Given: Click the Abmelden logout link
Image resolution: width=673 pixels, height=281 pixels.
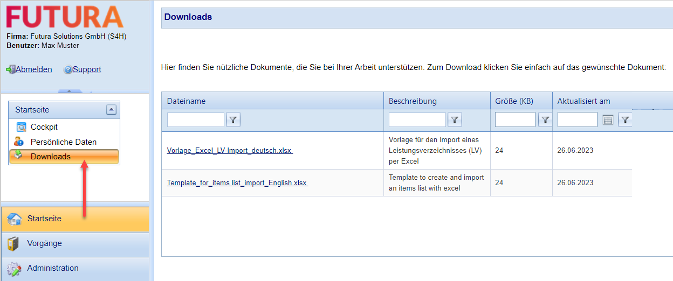Looking at the screenshot, I should [33, 69].
